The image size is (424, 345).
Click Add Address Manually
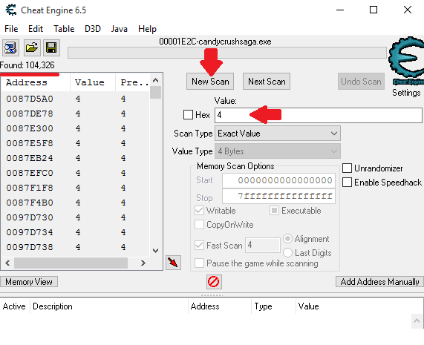[379, 282]
